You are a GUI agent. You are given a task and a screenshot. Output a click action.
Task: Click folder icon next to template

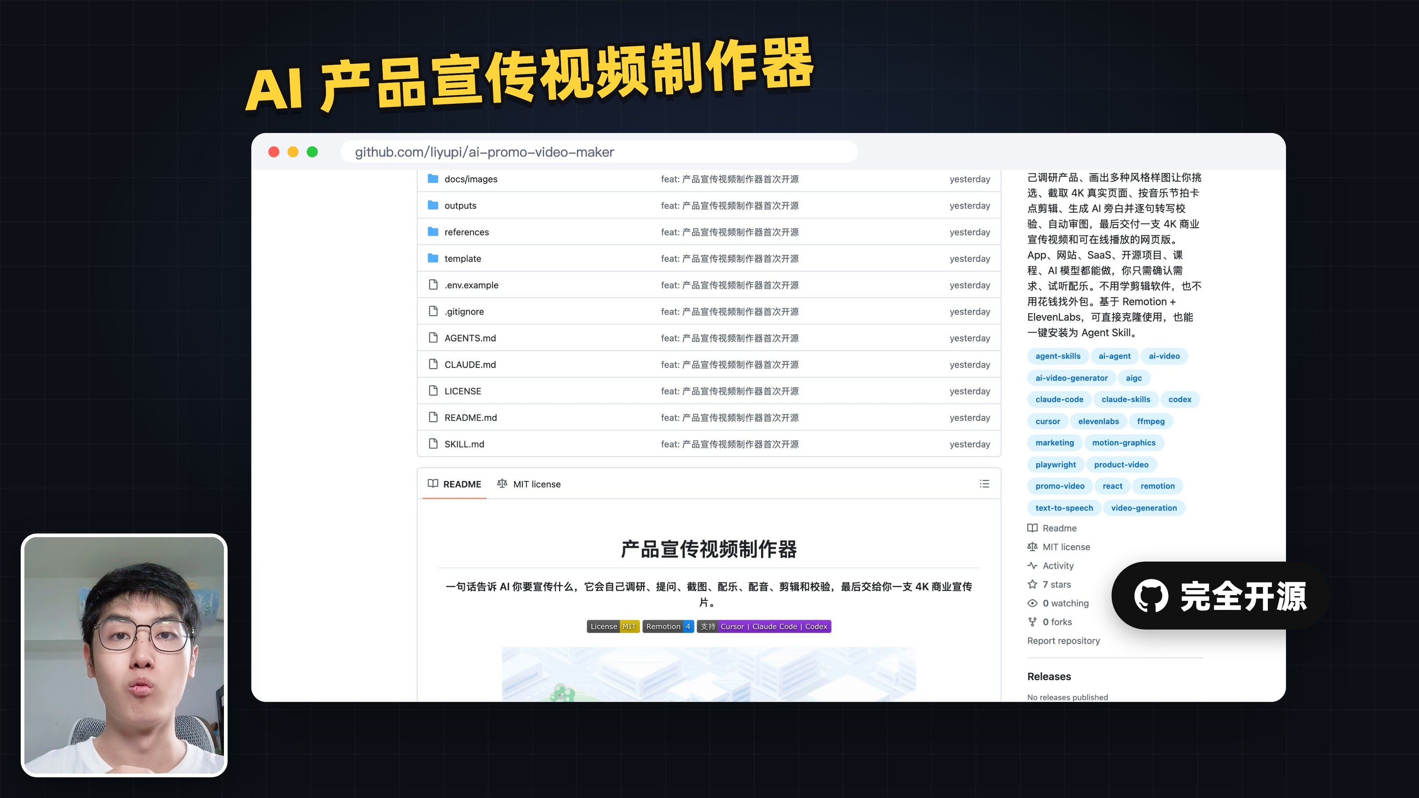point(433,258)
